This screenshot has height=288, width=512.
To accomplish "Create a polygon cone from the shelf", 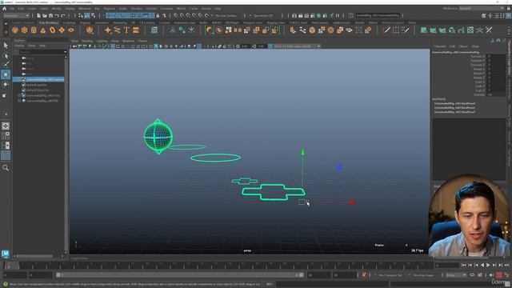I will [x=43, y=30].
